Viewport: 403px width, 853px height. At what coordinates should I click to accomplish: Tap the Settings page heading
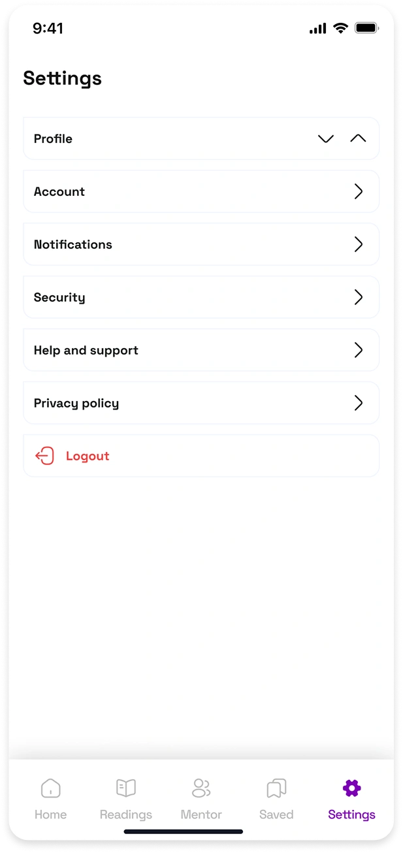(x=63, y=78)
